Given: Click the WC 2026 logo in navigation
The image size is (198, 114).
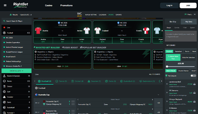Looking at the screenshot, I should pos(79,15).
